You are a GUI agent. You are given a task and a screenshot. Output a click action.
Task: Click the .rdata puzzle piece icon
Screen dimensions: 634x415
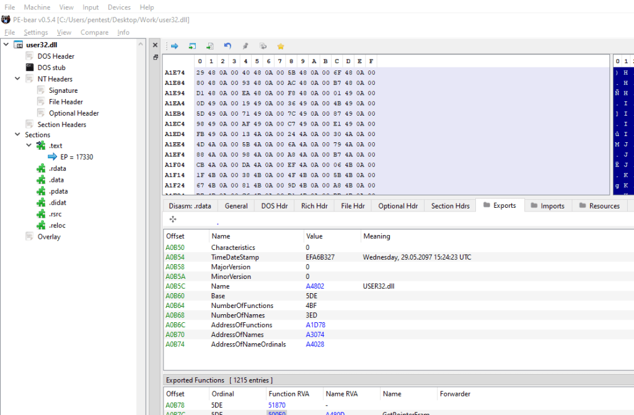click(41, 168)
